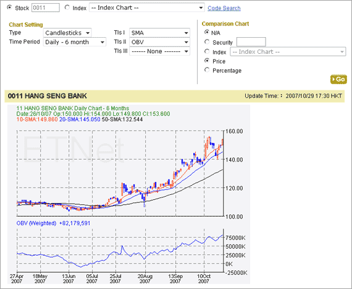Open the TIs II OBV dropdown
Viewport: 352px width, 289px height.
point(159,42)
